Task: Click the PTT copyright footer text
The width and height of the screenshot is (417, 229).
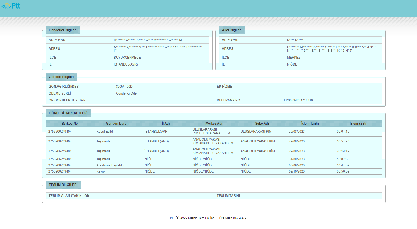Action: tap(208, 218)
